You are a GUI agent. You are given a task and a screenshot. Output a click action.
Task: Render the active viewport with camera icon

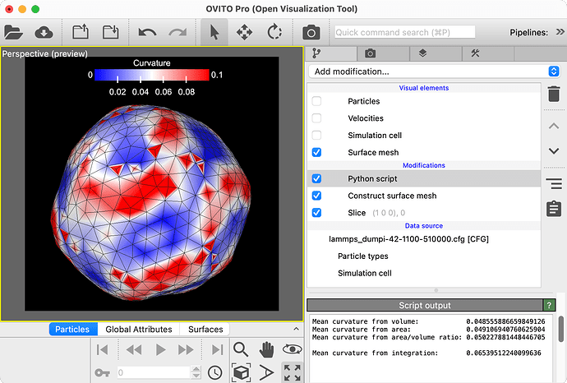[311, 33]
